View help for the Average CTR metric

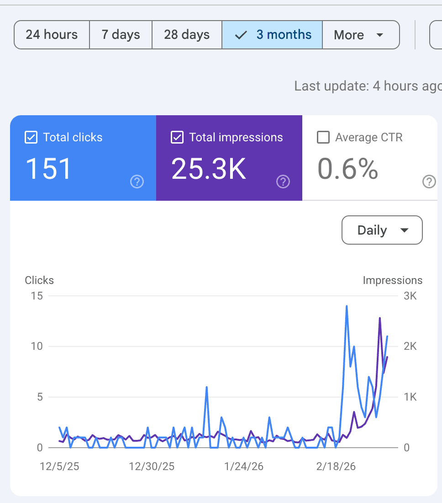429,182
